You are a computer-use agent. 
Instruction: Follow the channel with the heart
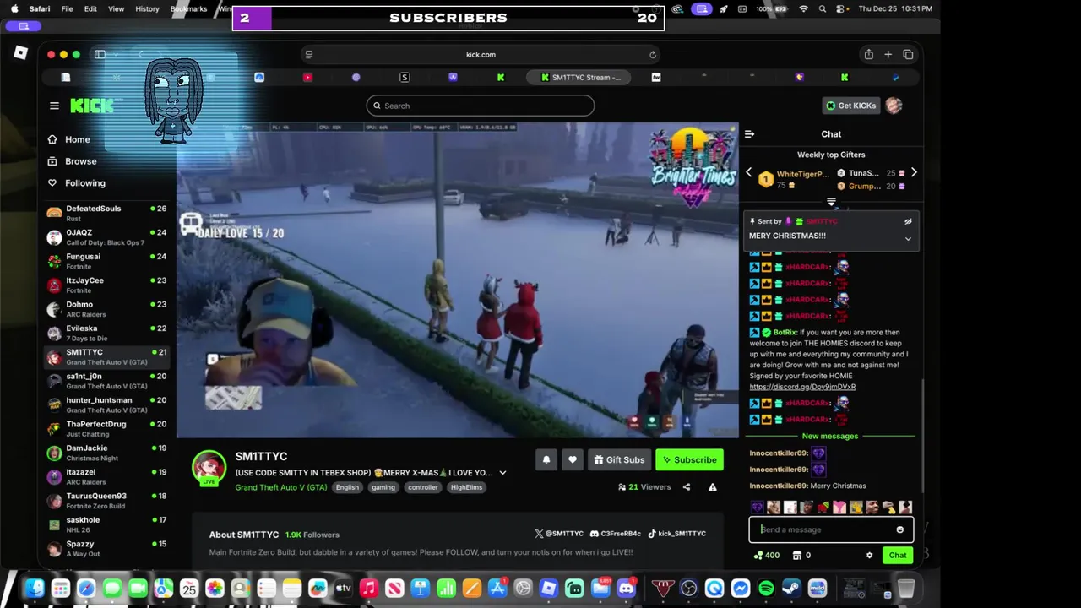573,459
